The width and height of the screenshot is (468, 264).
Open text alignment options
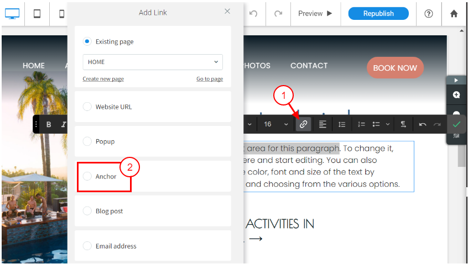tap(323, 124)
